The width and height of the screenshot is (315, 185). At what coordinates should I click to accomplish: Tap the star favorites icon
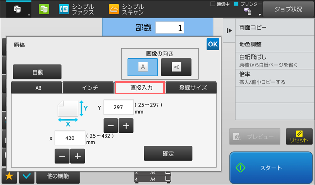coord(9,176)
